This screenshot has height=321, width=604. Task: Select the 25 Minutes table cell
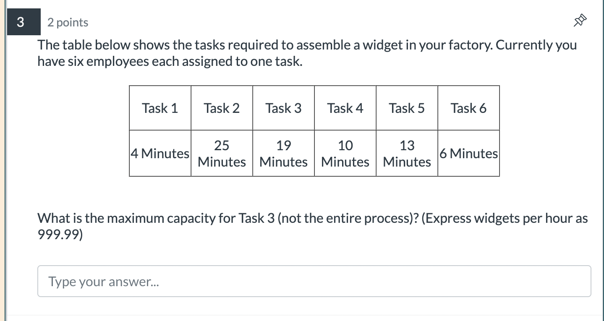(222, 153)
